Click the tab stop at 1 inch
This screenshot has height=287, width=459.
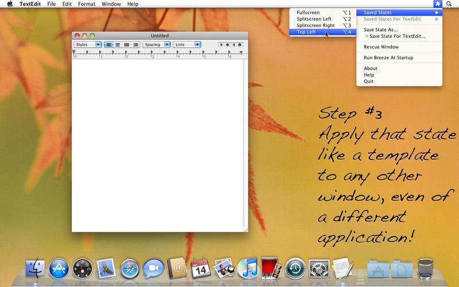[x=100, y=52]
